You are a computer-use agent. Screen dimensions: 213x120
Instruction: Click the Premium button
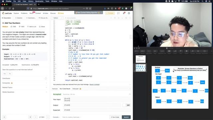[110, 13]
